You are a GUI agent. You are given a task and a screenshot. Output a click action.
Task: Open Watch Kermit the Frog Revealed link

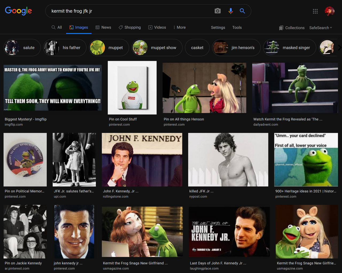[288, 119]
